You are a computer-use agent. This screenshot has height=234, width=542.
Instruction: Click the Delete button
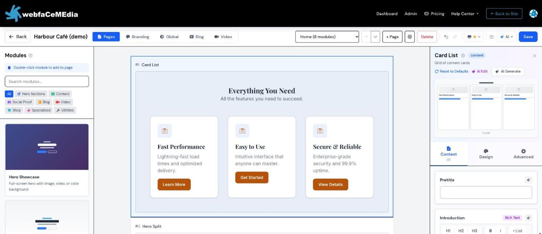tap(427, 37)
